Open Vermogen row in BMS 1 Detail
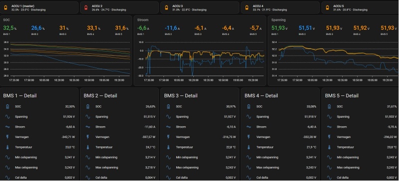This screenshot has width=399, height=181. (39, 137)
